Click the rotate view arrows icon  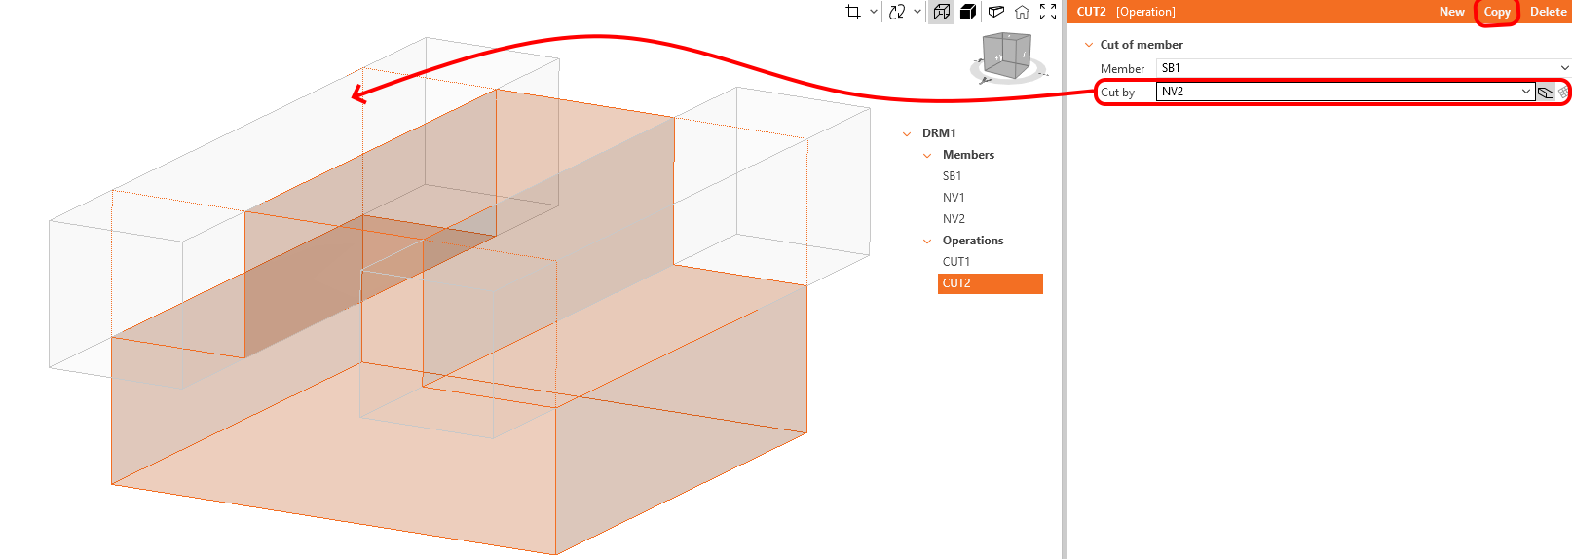coord(897,12)
